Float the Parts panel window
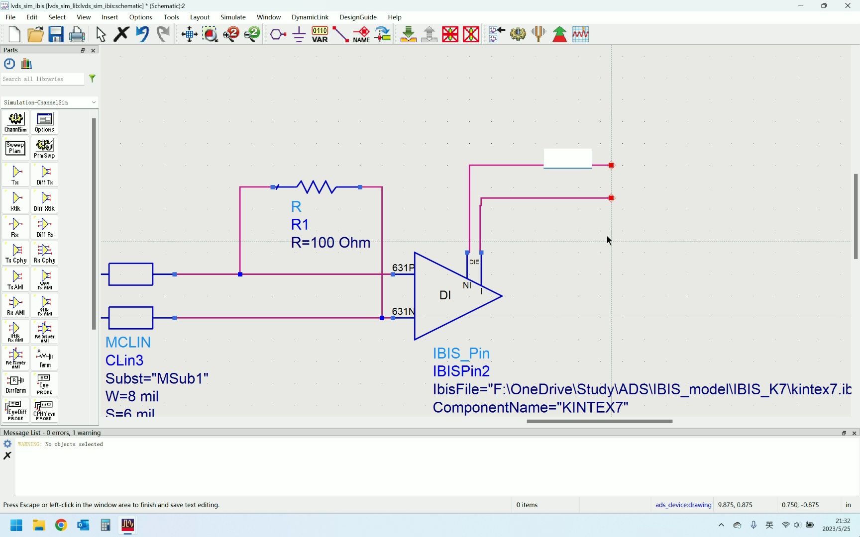 tap(83, 50)
